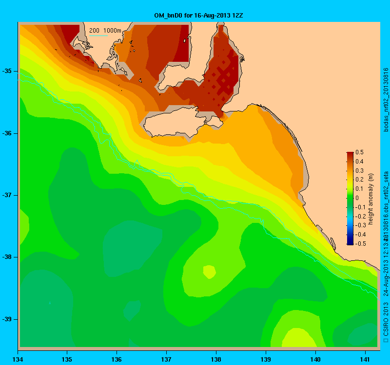
Task: Click the 0.3 value on the colorbar
Action: (360, 171)
